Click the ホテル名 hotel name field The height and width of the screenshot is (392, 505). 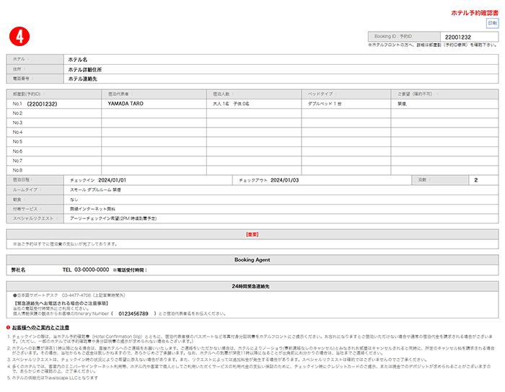click(x=77, y=61)
